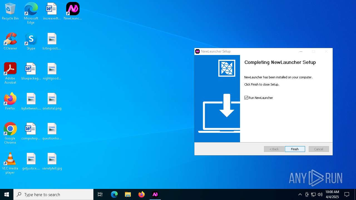Click the NewLauncher Setup title bar icon
Image resolution: width=356 pixels, height=200 pixels.
point(197,51)
